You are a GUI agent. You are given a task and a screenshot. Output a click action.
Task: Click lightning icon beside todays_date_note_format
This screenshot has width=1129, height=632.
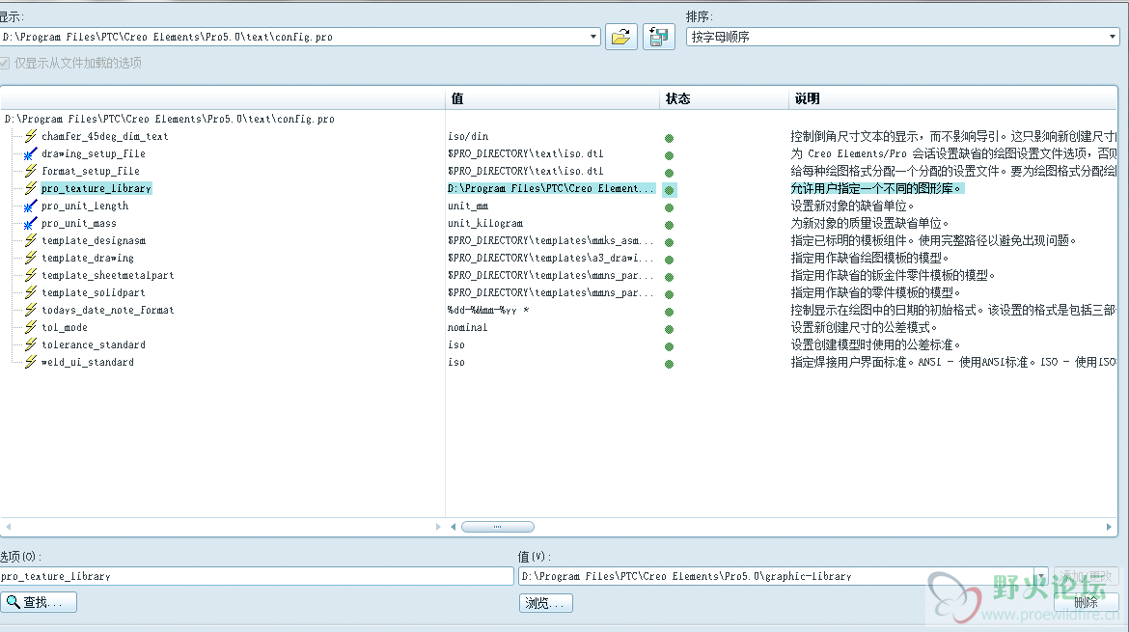click(30, 310)
